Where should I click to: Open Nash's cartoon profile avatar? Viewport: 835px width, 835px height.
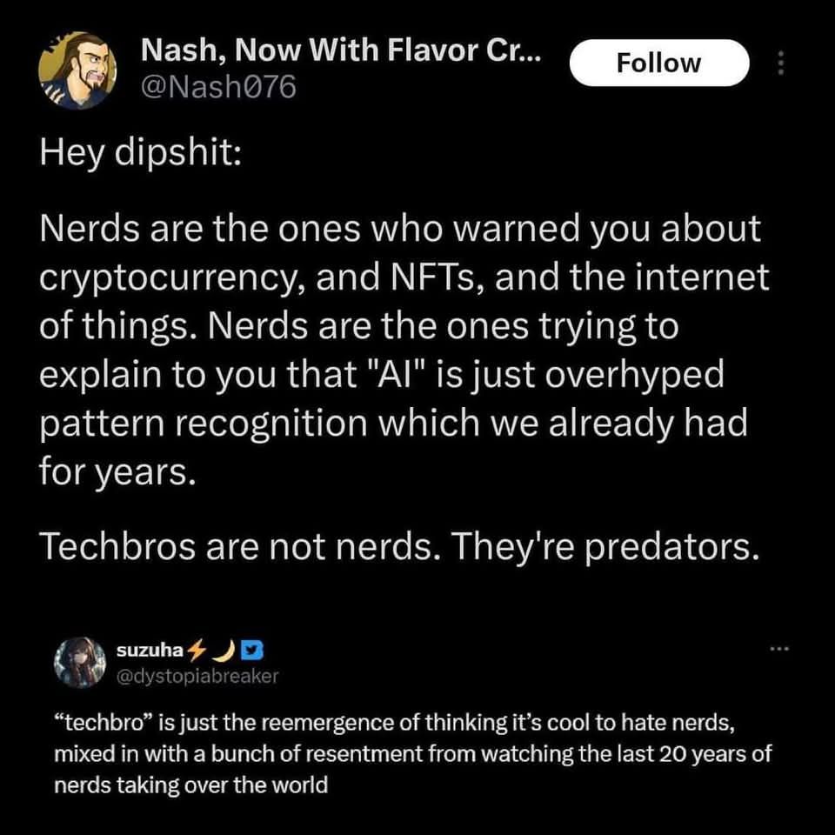click(x=77, y=70)
